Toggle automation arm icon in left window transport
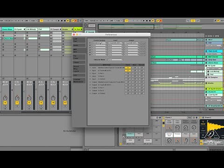Viewport: 224px width, 168px height. [73, 21]
